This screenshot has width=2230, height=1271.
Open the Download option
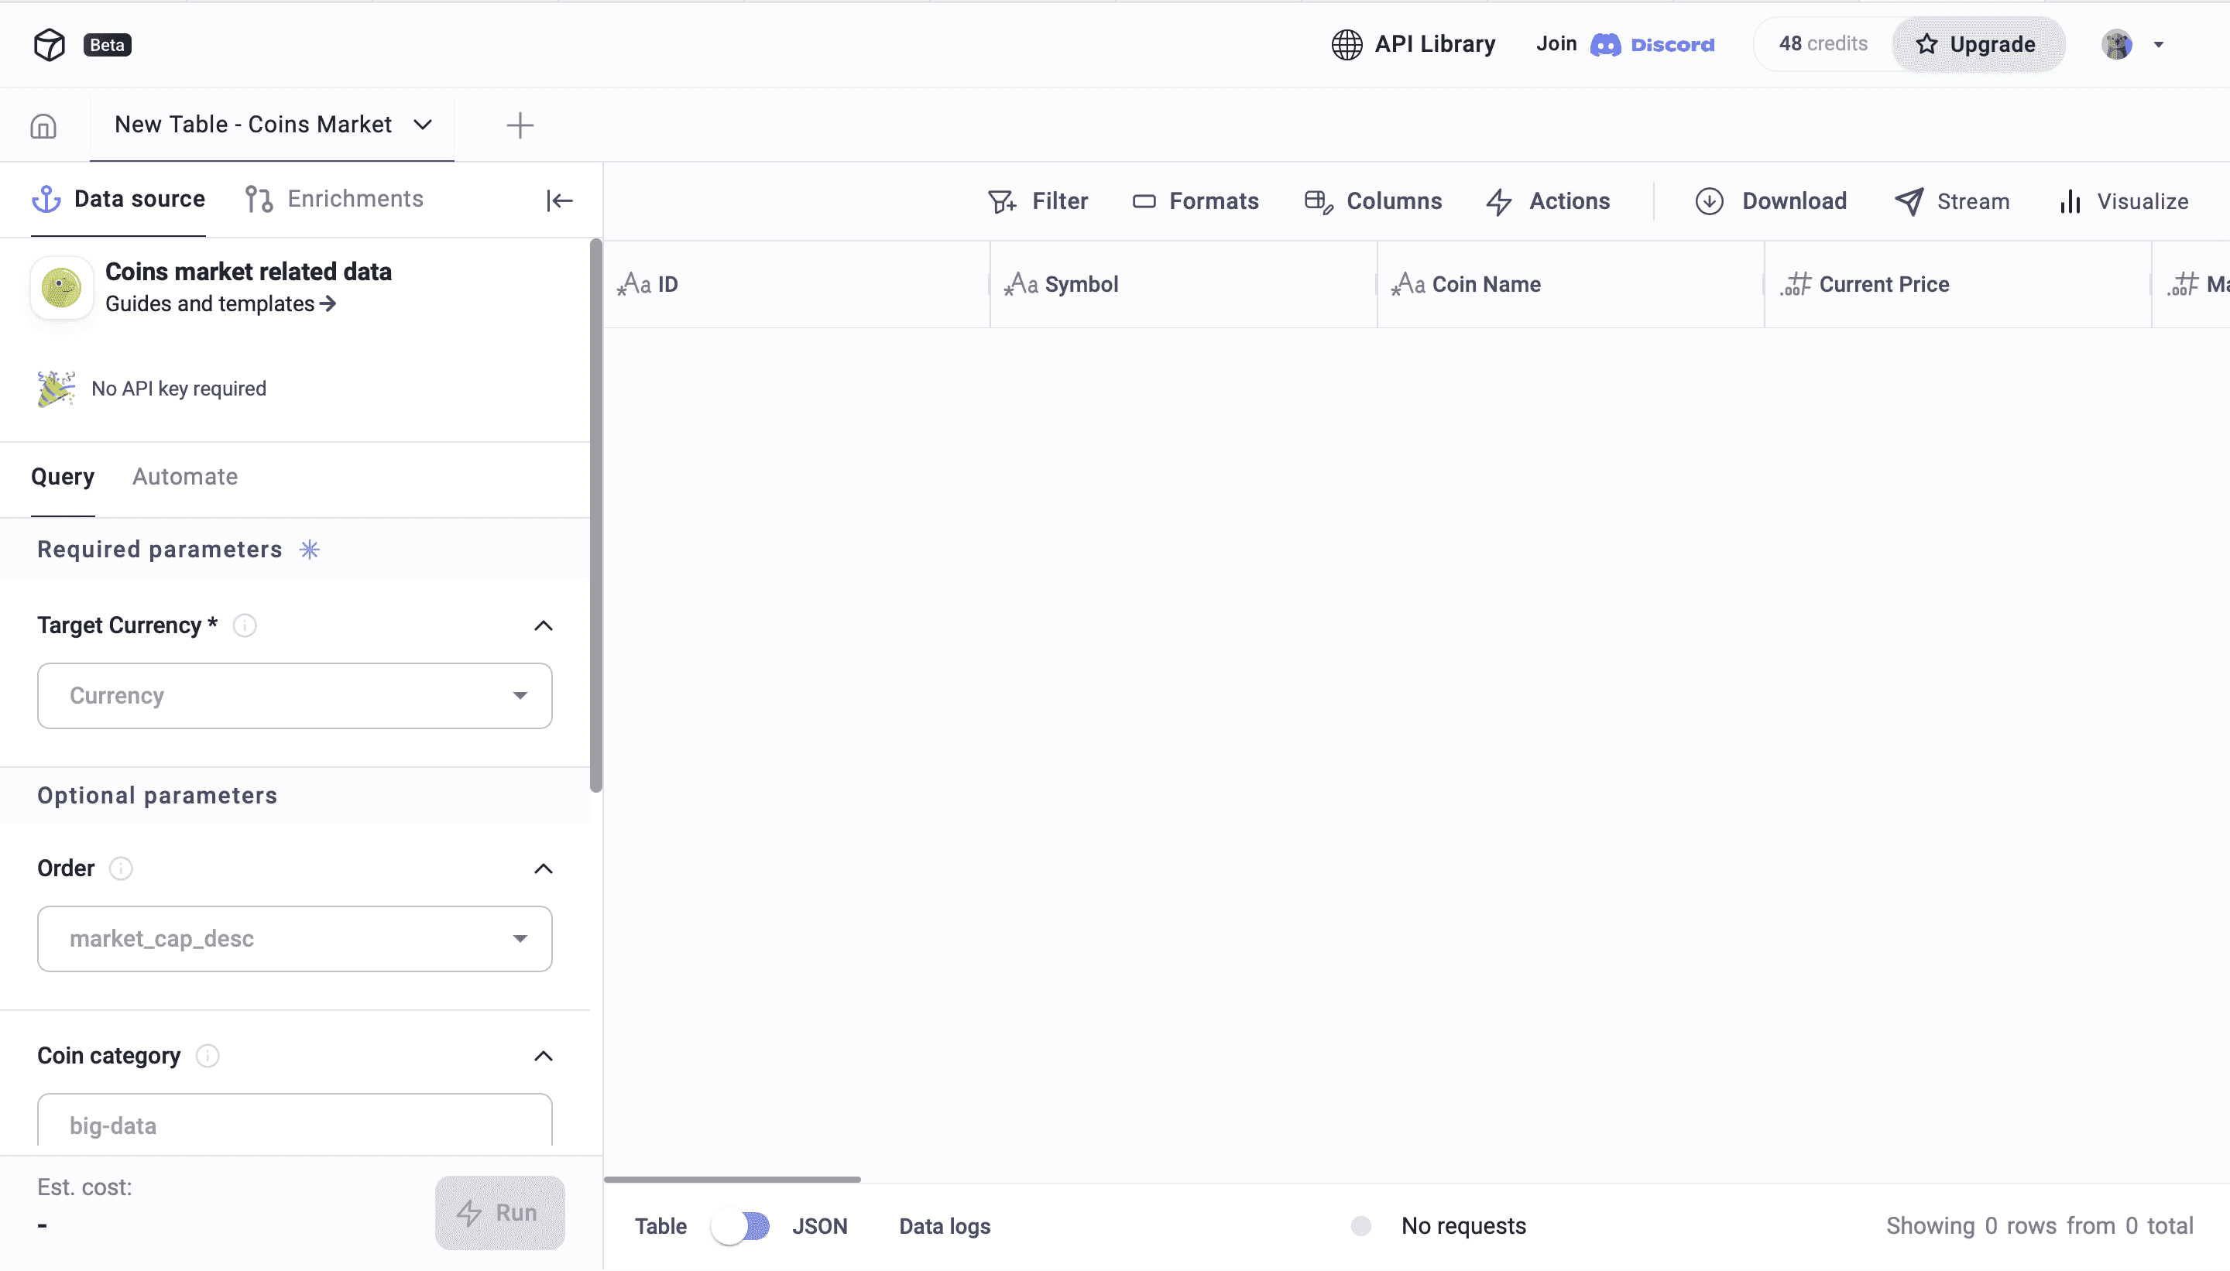(1771, 202)
